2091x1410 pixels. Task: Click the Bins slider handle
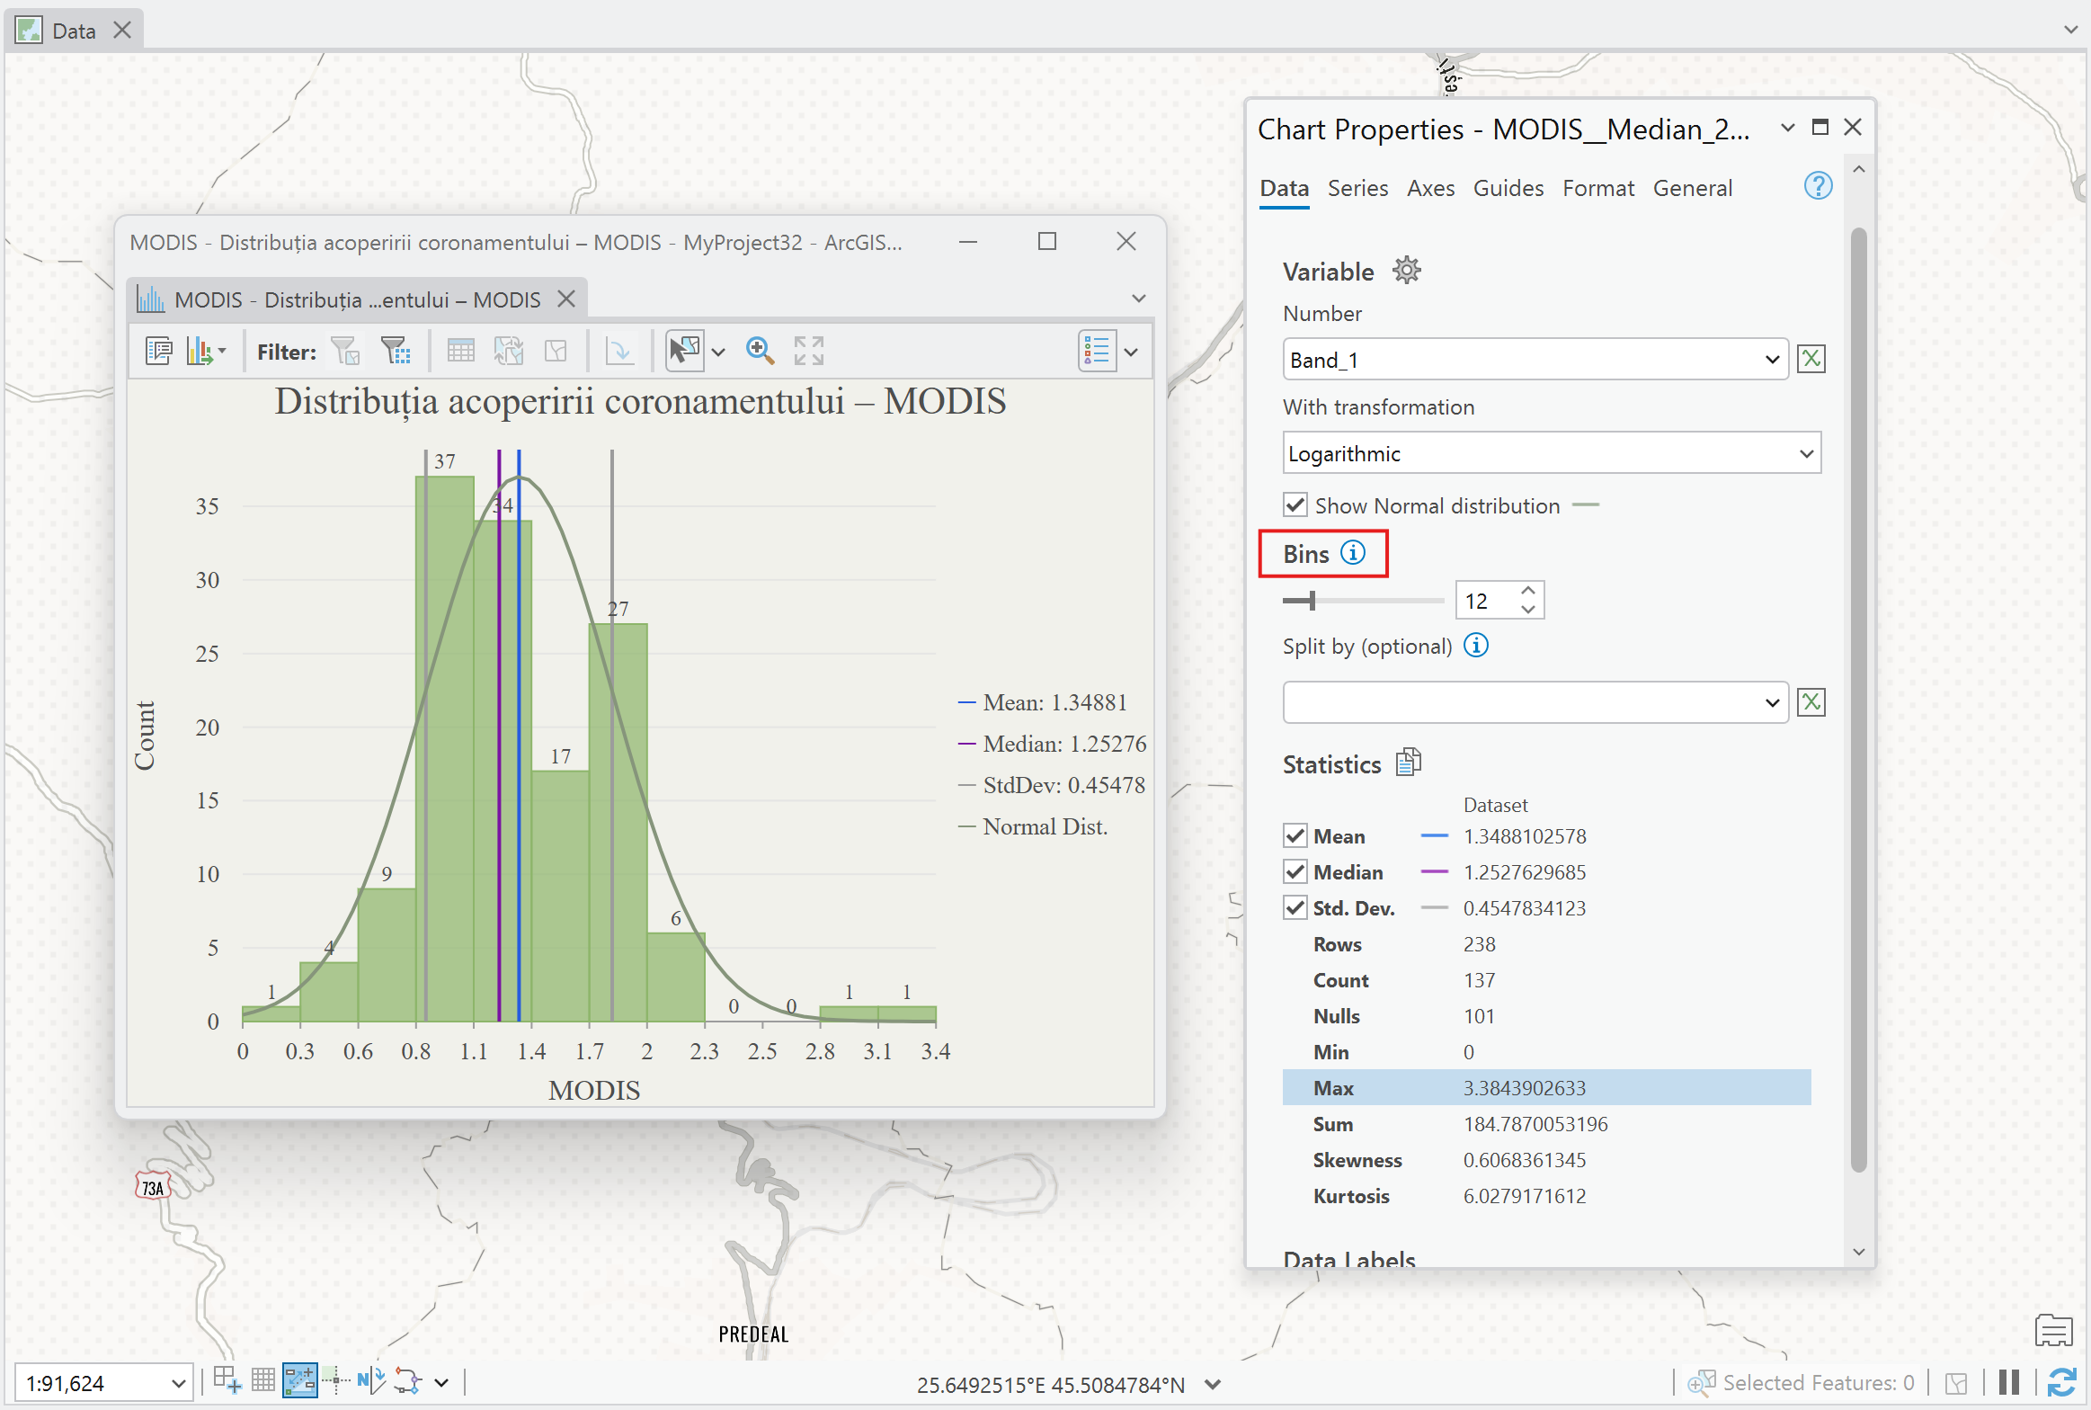click(x=1312, y=600)
